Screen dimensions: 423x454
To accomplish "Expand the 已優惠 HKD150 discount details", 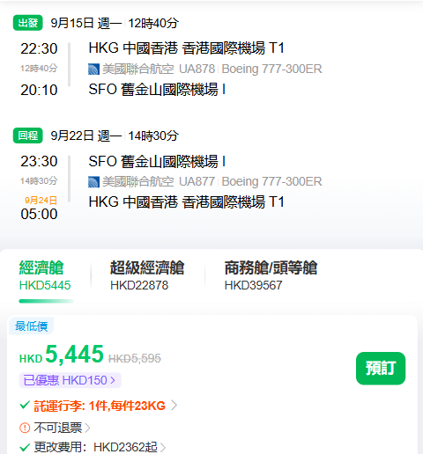I will click(70, 380).
